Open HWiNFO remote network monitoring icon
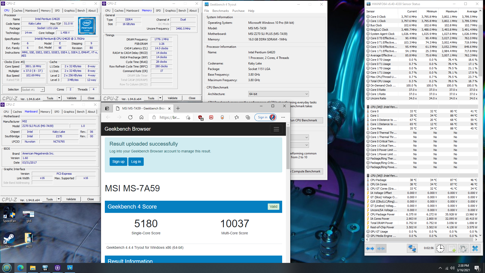This screenshot has height=273, width=485. [x=412, y=248]
